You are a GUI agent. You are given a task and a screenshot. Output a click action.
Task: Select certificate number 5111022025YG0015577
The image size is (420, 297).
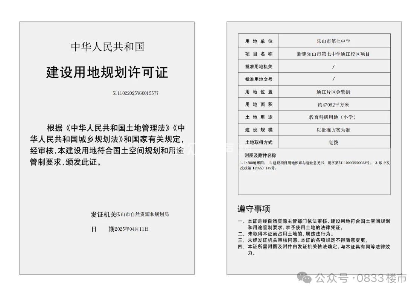click(x=135, y=93)
